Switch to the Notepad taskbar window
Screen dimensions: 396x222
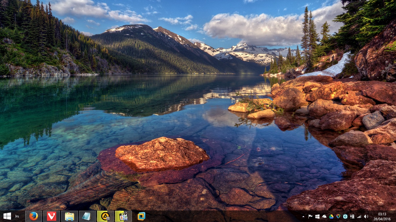click(x=87, y=216)
